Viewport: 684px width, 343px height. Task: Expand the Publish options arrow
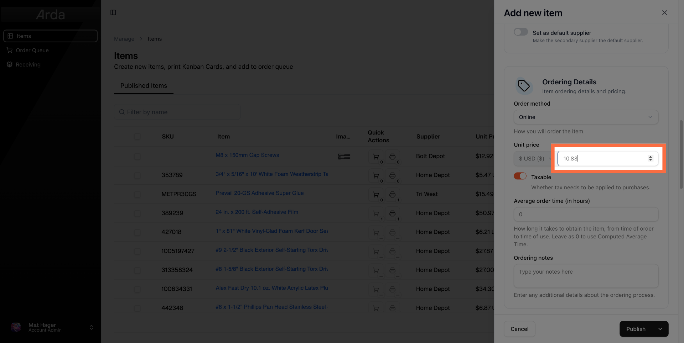(660, 329)
